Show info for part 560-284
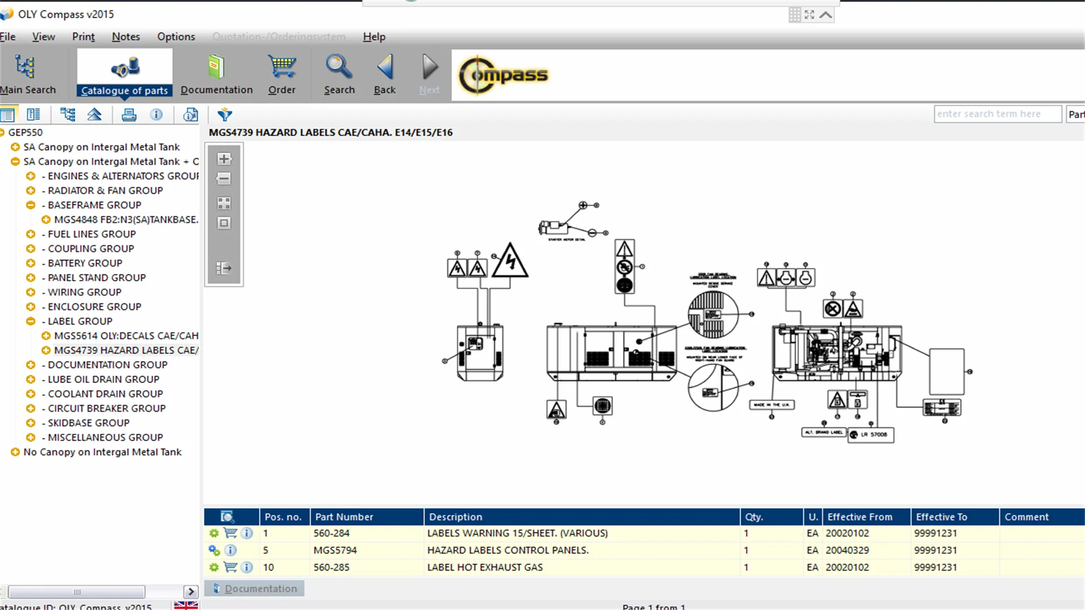The image size is (1085, 610). click(247, 533)
